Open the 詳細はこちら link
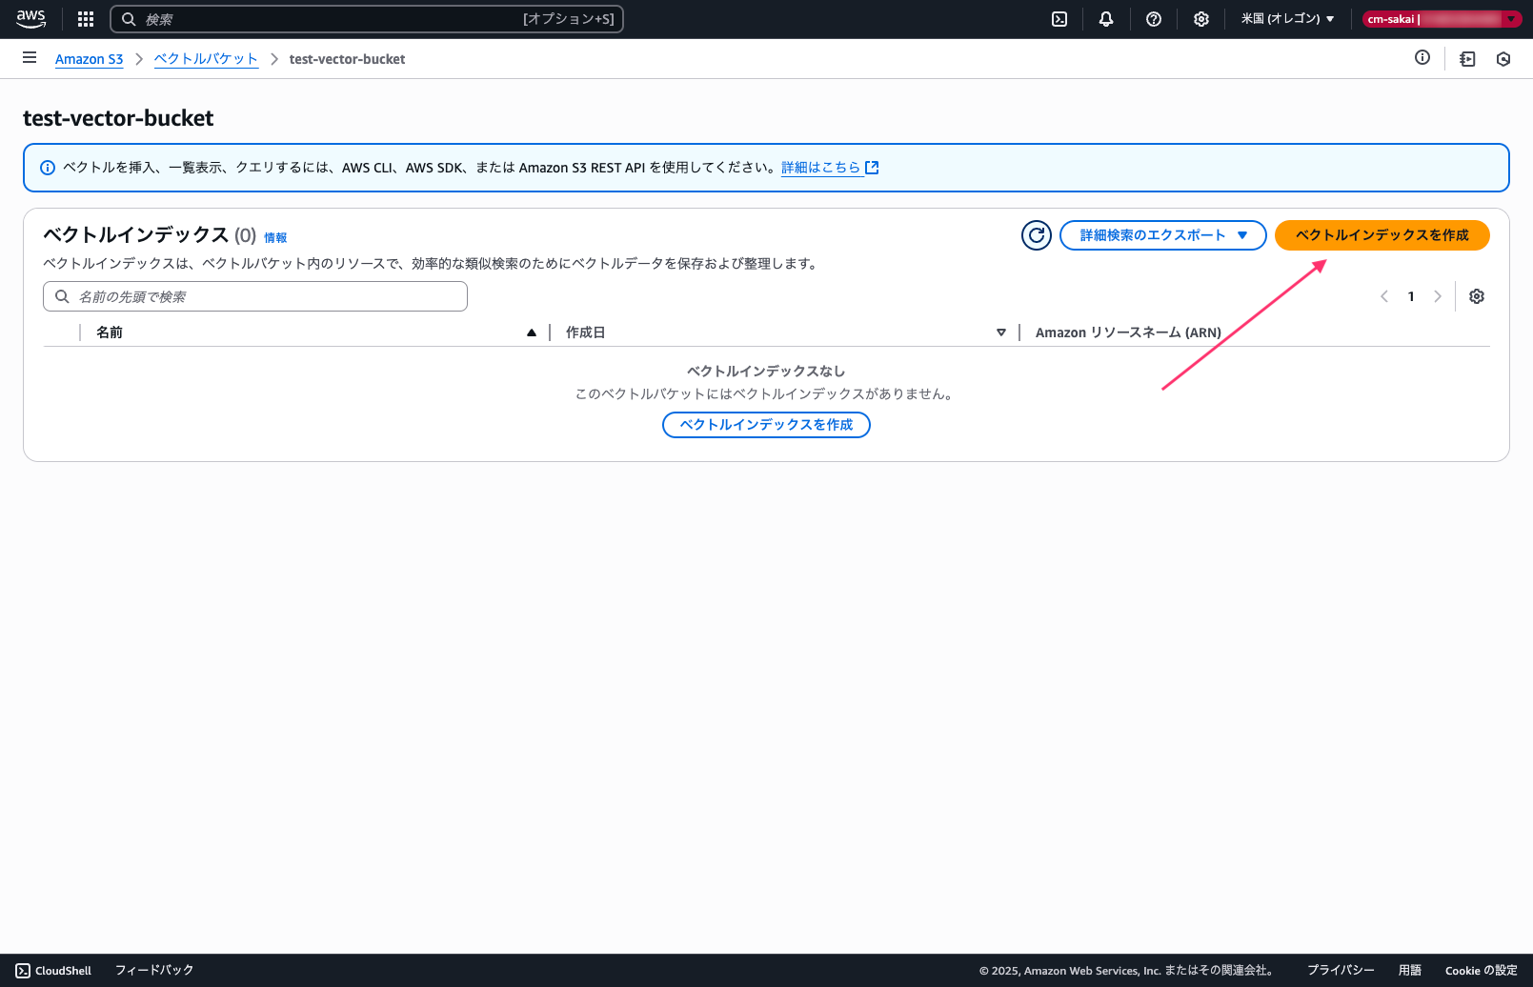This screenshot has height=987, width=1533. point(821,168)
